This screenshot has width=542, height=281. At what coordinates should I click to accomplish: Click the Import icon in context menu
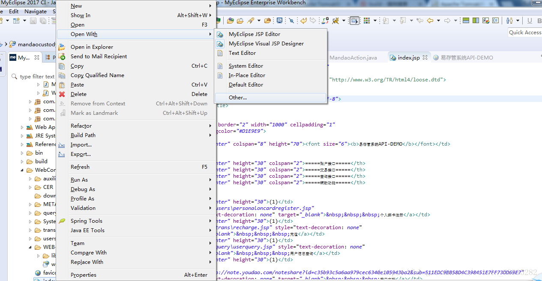coord(62,145)
